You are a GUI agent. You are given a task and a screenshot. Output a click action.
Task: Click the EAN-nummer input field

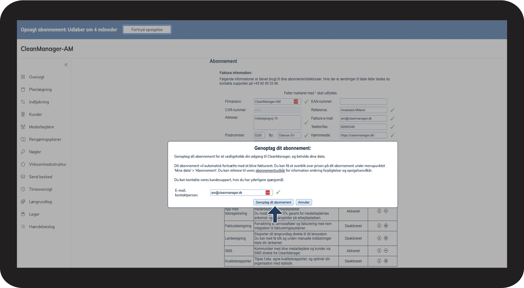tap(363, 101)
